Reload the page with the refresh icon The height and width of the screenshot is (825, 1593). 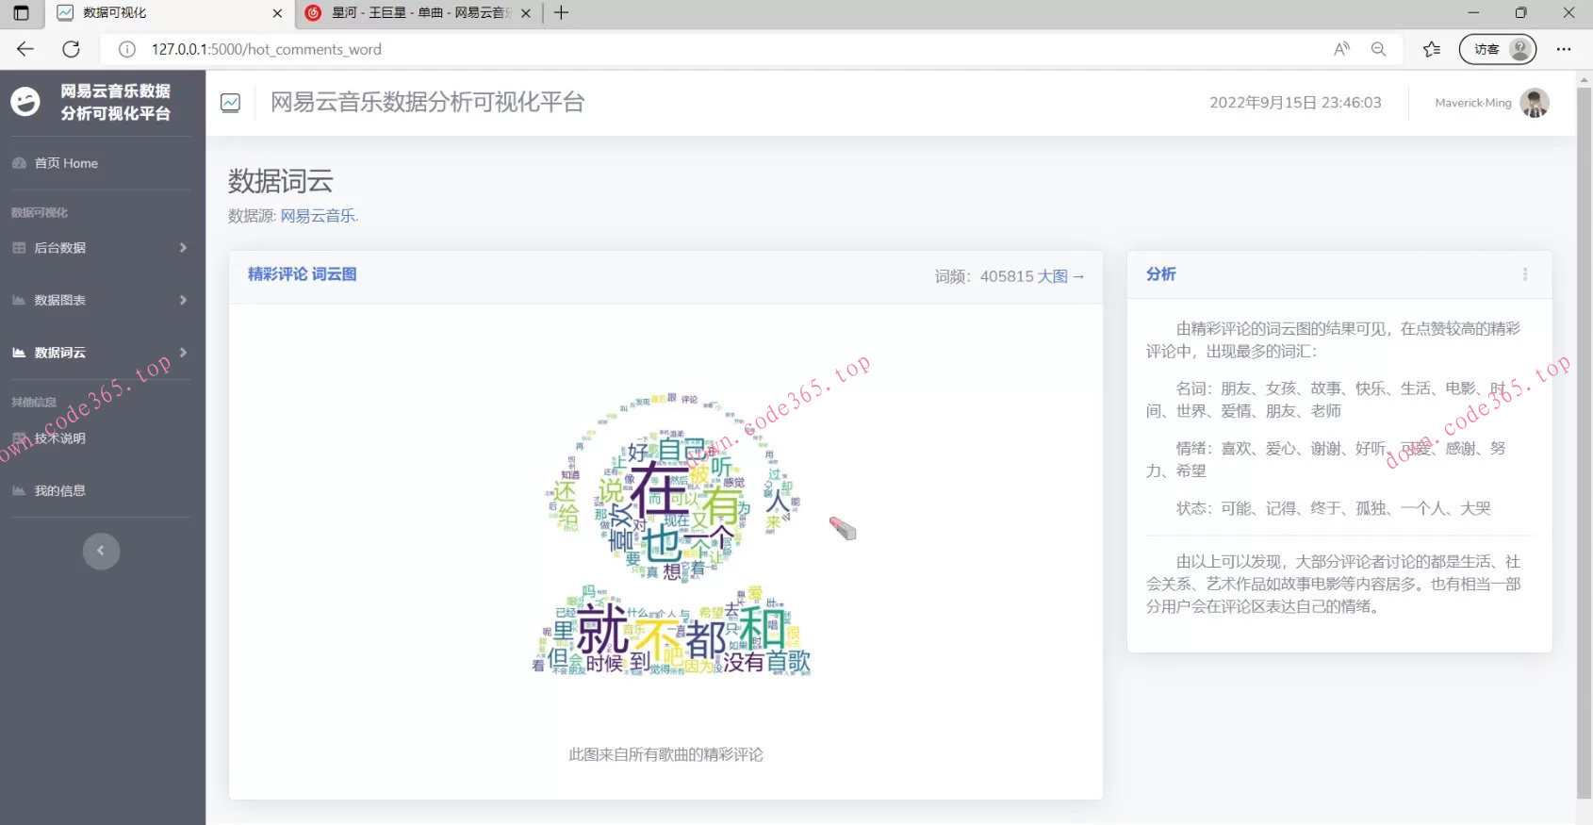pos(71,49)
